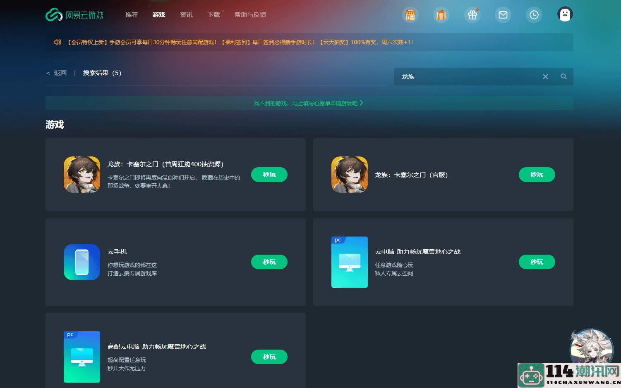Click the speaker announcement icon
This screenshot has height=388, width=621.
point(58,42)
